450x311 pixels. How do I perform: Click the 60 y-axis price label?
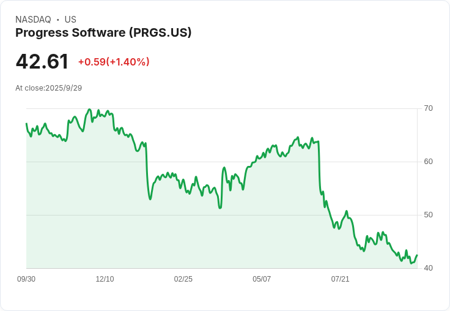(428, 162)
